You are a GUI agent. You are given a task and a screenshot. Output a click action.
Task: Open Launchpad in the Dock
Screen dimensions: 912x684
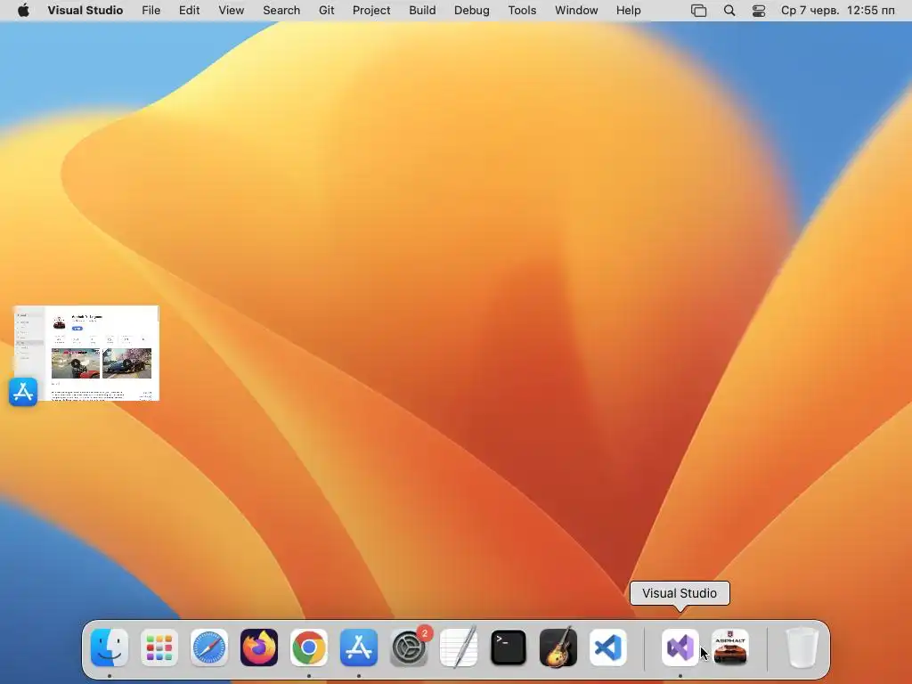point(159,647)
